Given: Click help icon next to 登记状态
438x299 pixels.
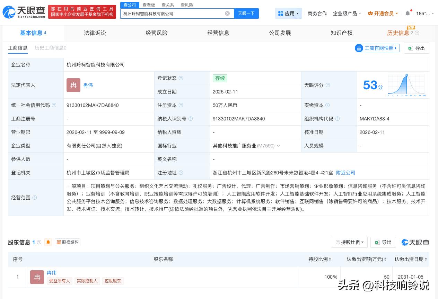Looking at the screenshot, I should pyautogui.click(x=181, y=78).
